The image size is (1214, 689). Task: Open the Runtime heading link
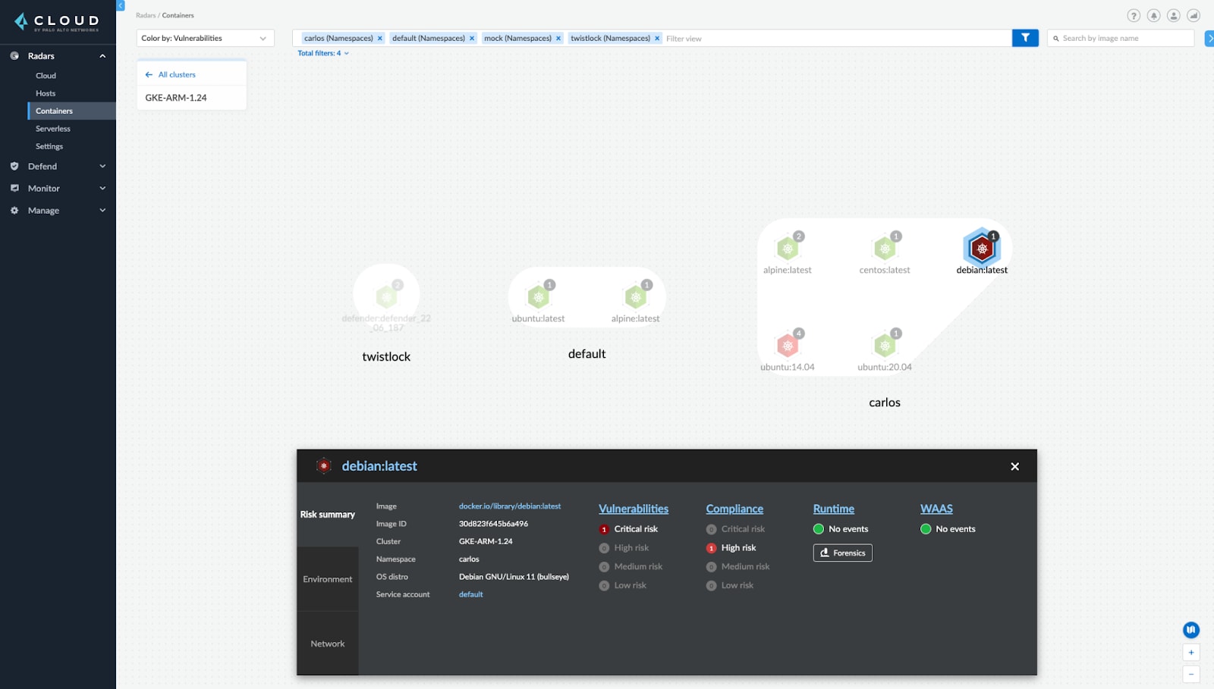point(834,509)
